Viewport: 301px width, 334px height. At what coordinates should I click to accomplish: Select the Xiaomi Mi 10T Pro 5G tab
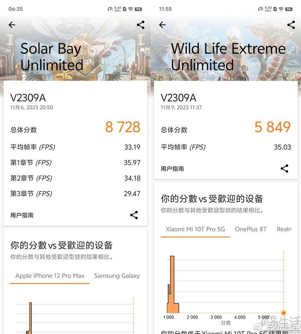195,229
